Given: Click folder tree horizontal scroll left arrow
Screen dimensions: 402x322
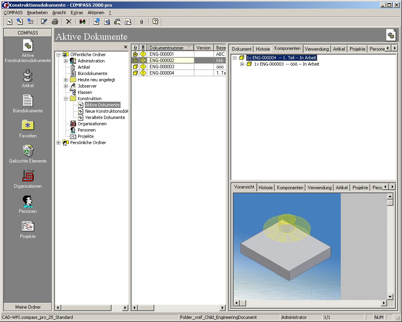Looking at the screenshot, I should 58,307.
